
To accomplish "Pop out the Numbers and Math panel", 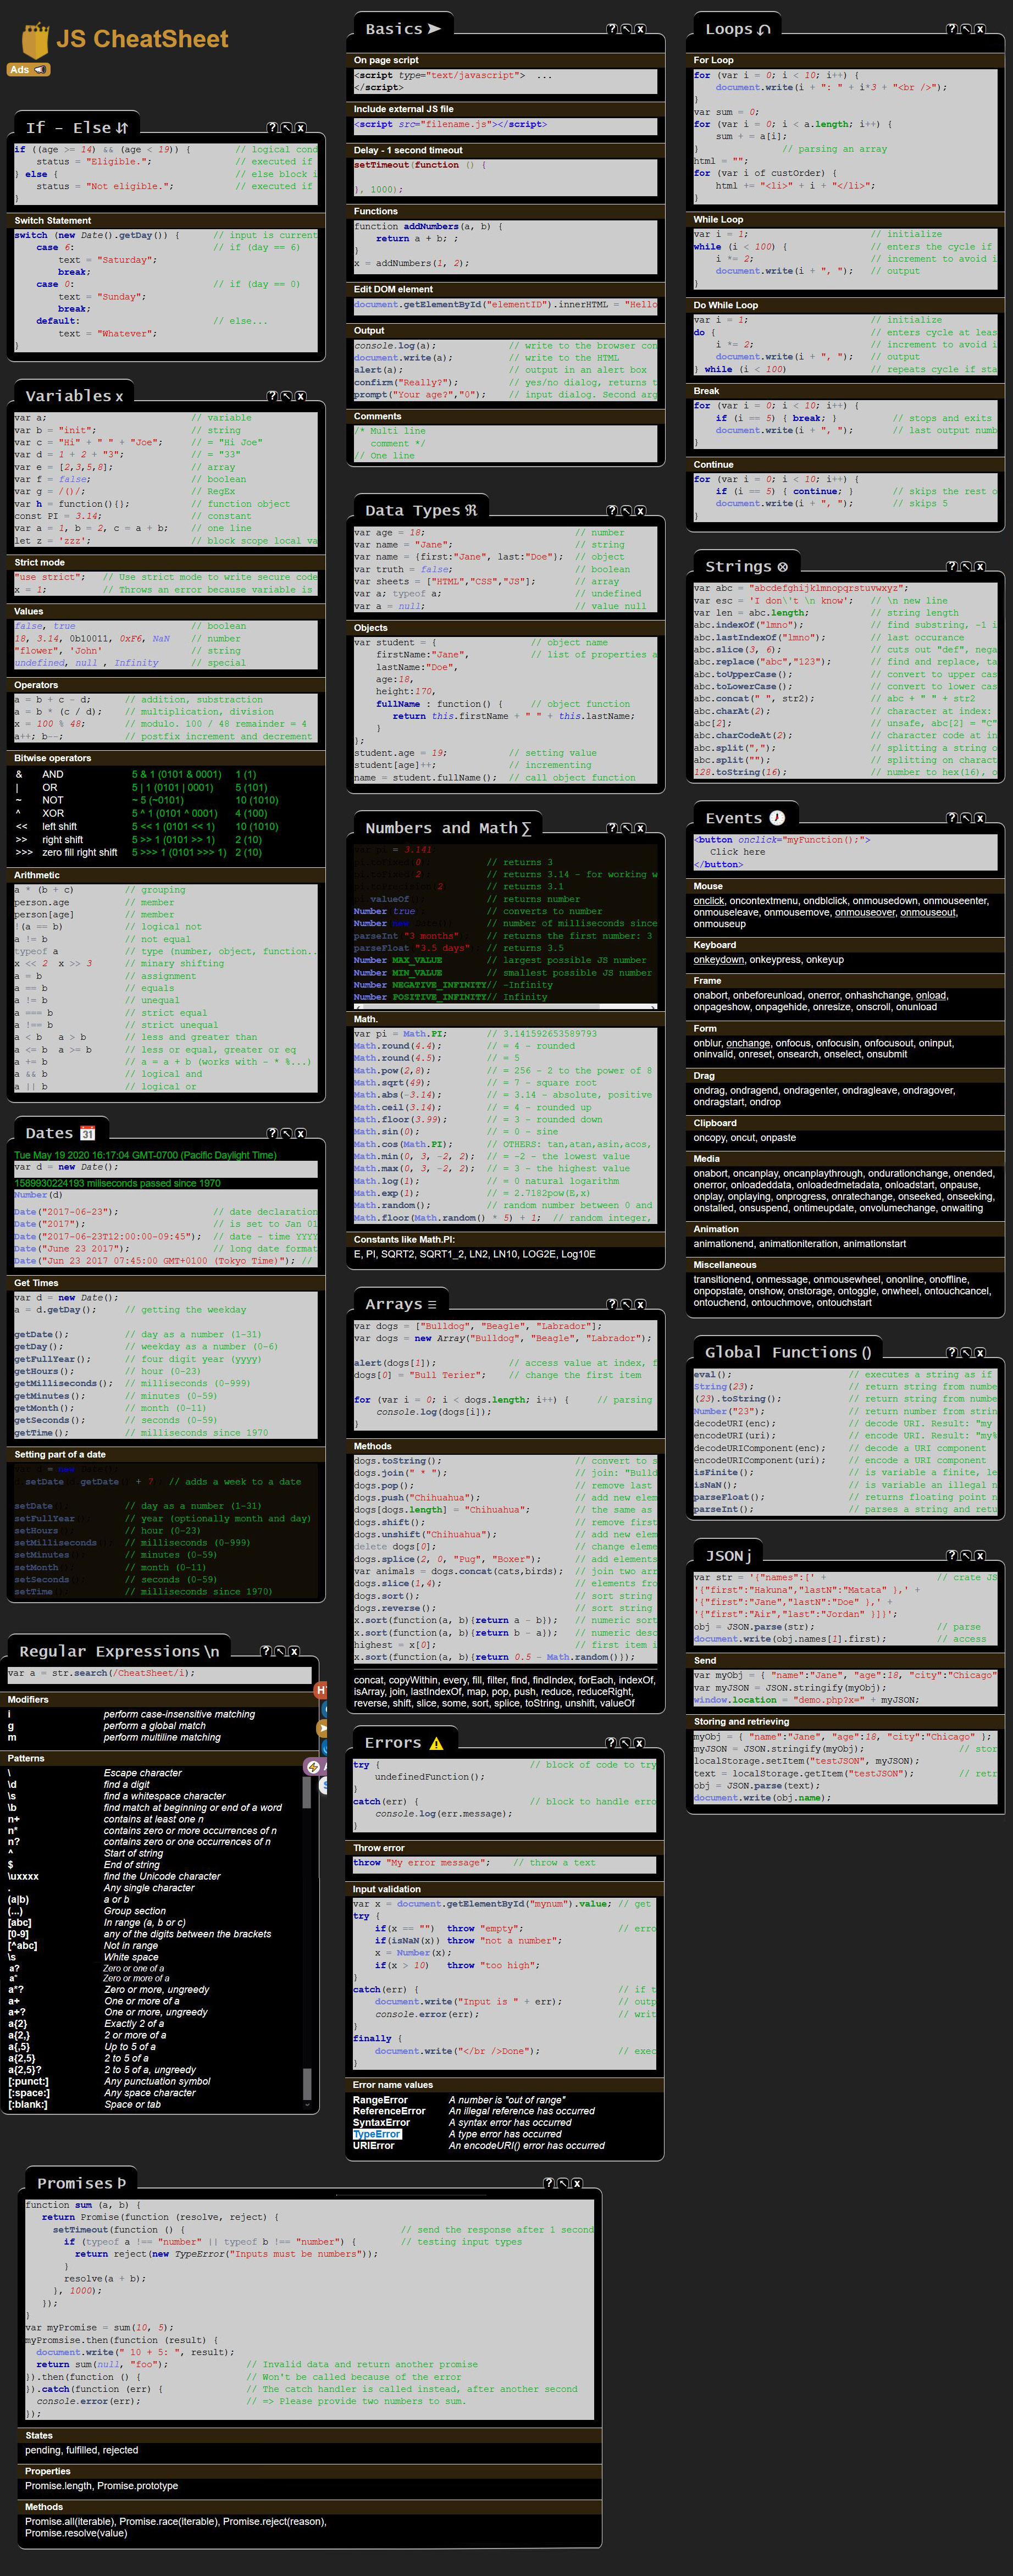I will click(626, 828).
